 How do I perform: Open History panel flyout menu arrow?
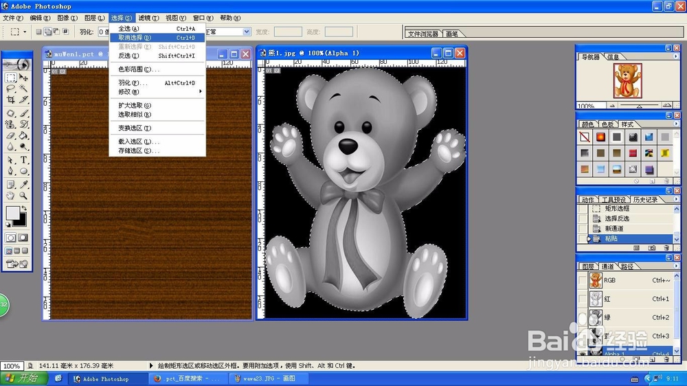[675, 199]
